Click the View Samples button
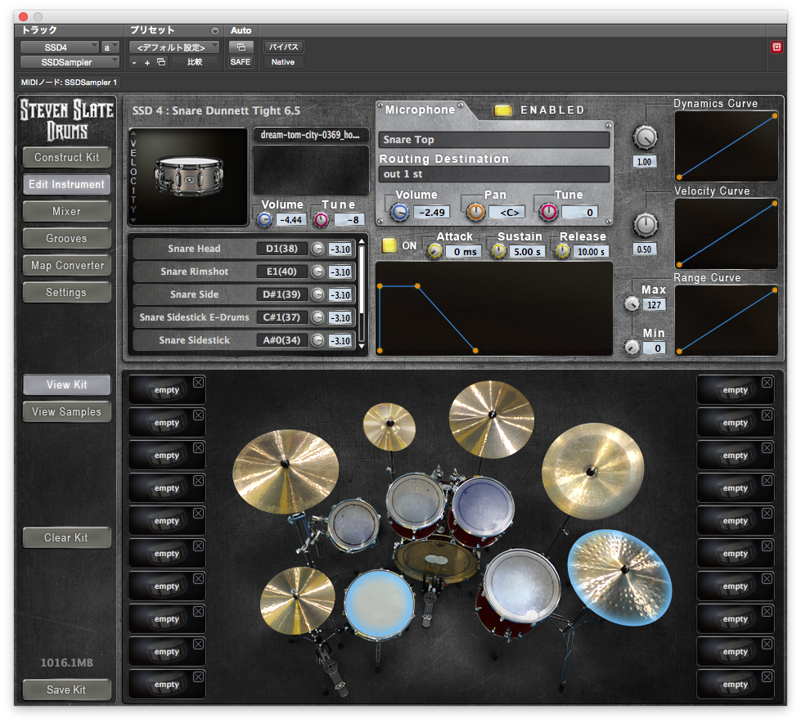The width and height of the screenshot is (801, 723). point(67,412)
